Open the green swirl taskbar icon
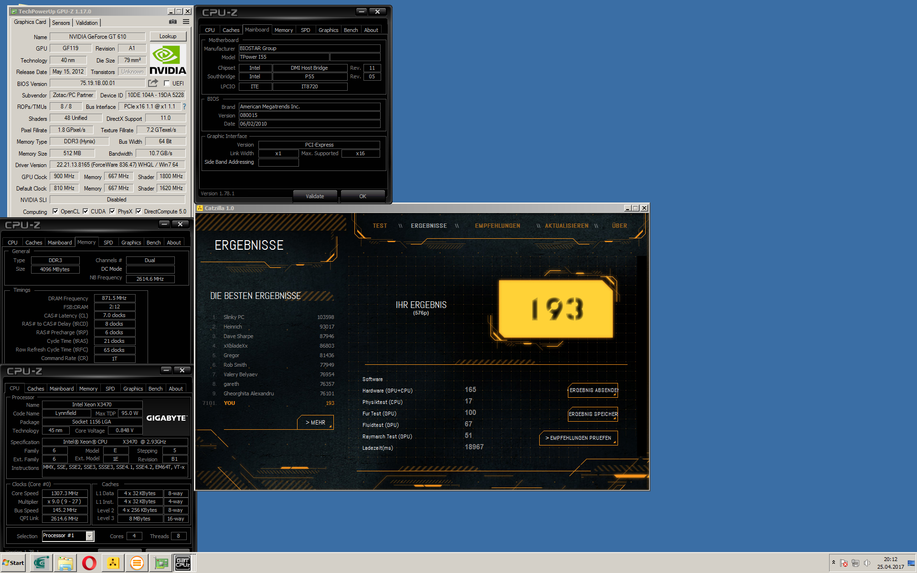Viewport: 917px width, 573px height. pos(41,563)
